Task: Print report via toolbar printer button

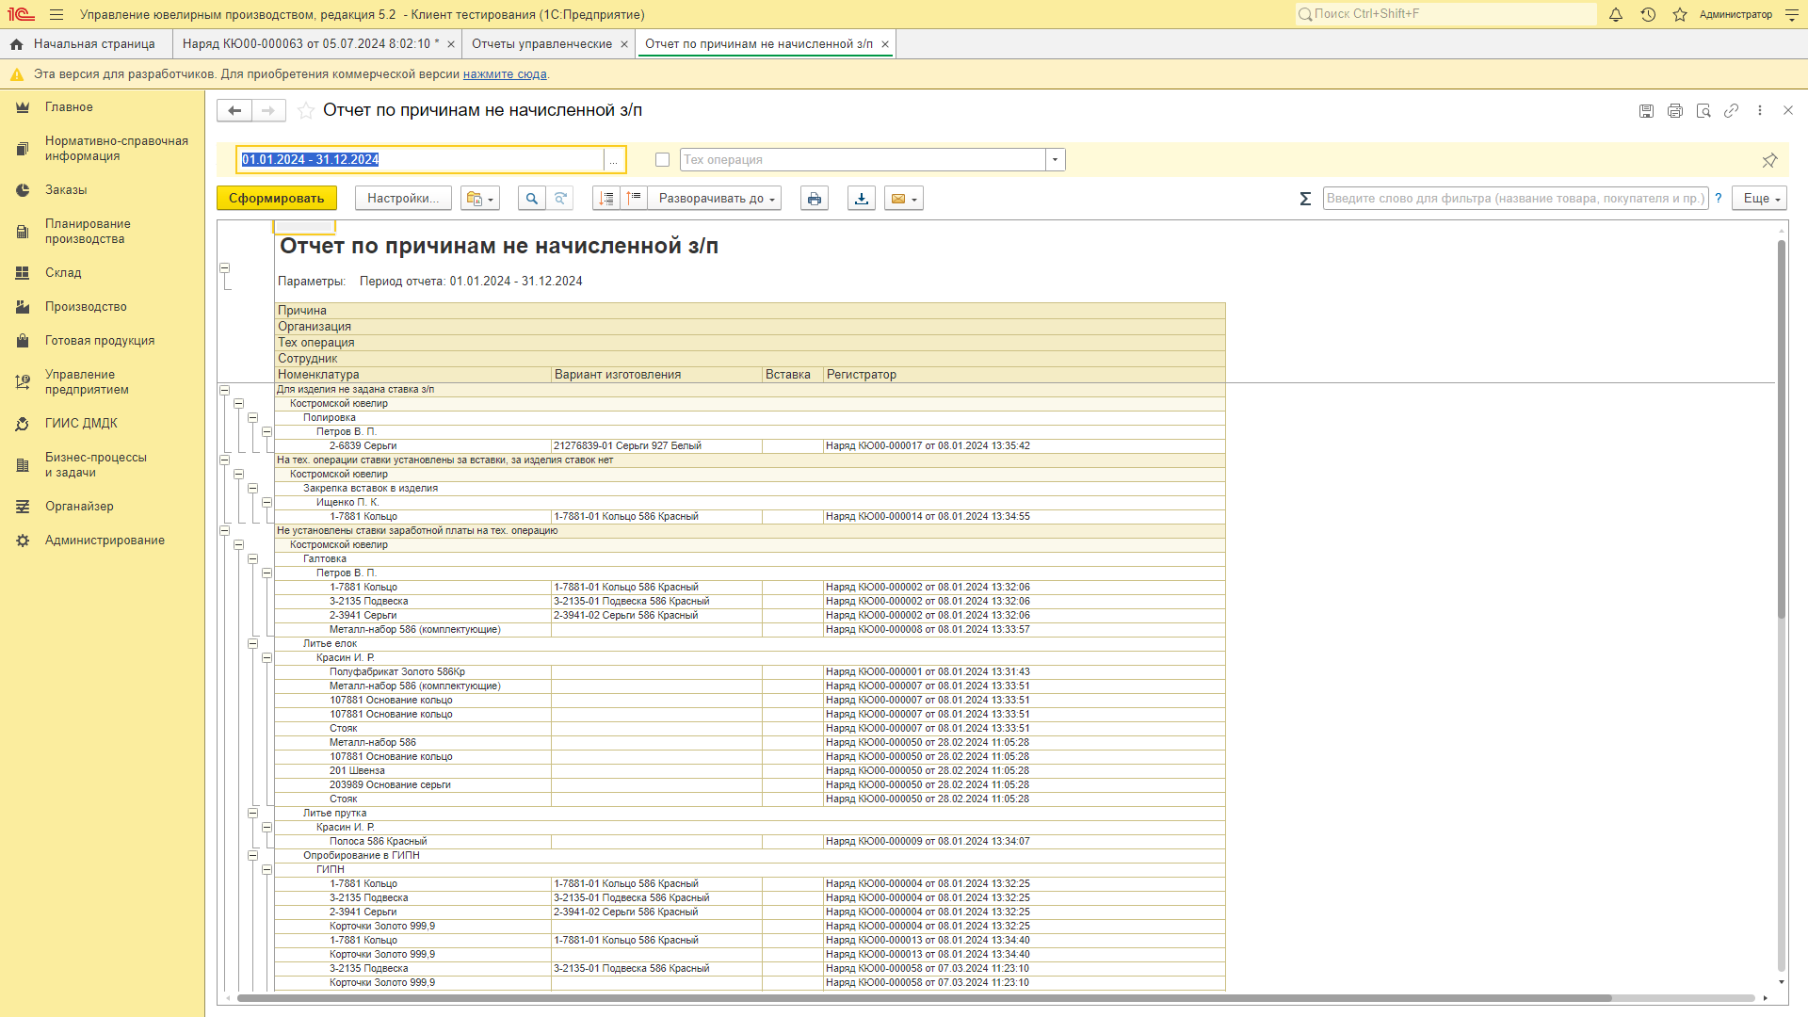Action: pos(815,199)
